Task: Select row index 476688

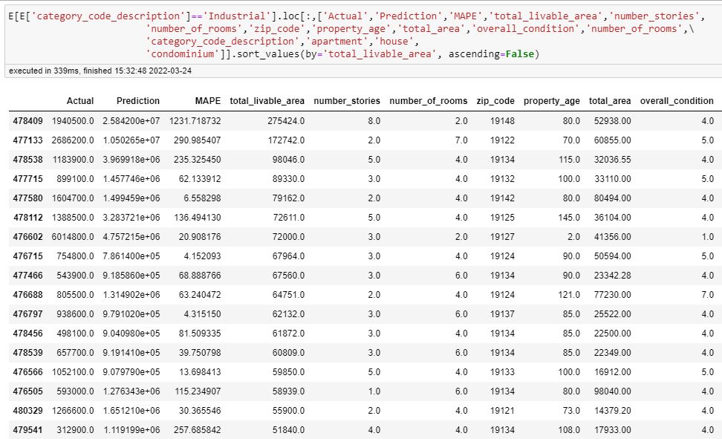Action: tap(27, 295)
